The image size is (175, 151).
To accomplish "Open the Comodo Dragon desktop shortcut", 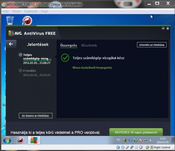I will click(x=27, y=21).
